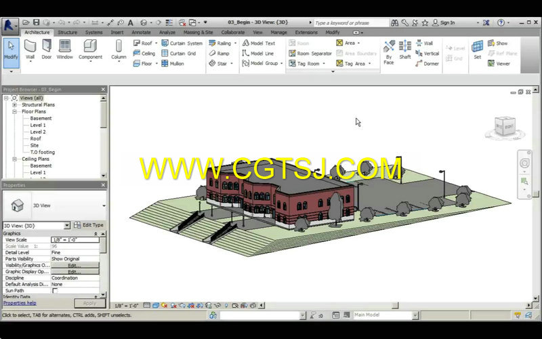This screenshot has height=339, width=542.
Task: Click the View Scale value field
Action: (x=75, y=240)
